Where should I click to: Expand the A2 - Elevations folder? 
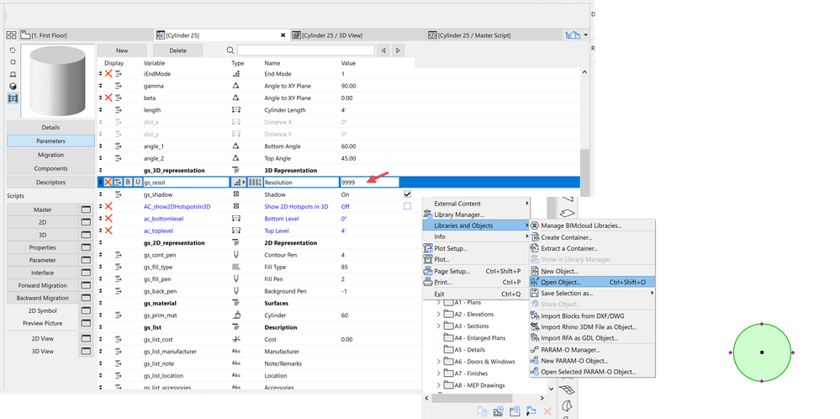[439, 315]
